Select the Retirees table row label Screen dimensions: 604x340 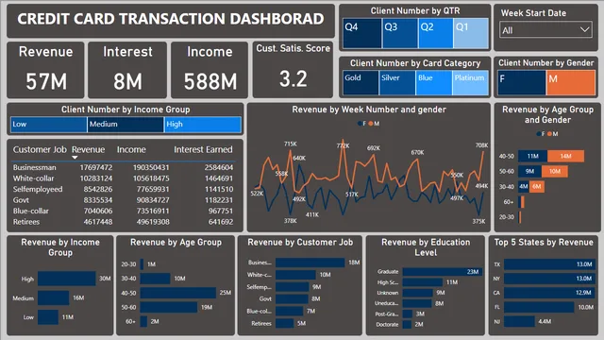tap(26, 222)
